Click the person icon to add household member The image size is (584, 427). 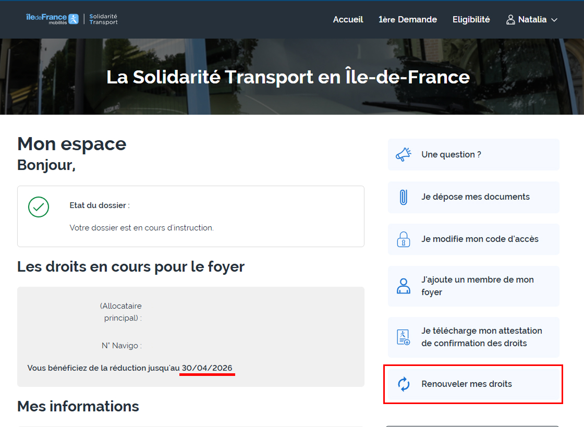(x=403, y=286)
